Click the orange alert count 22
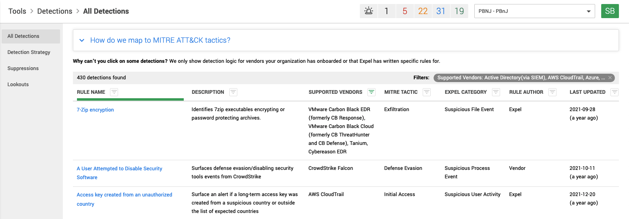 coord(423,11)
